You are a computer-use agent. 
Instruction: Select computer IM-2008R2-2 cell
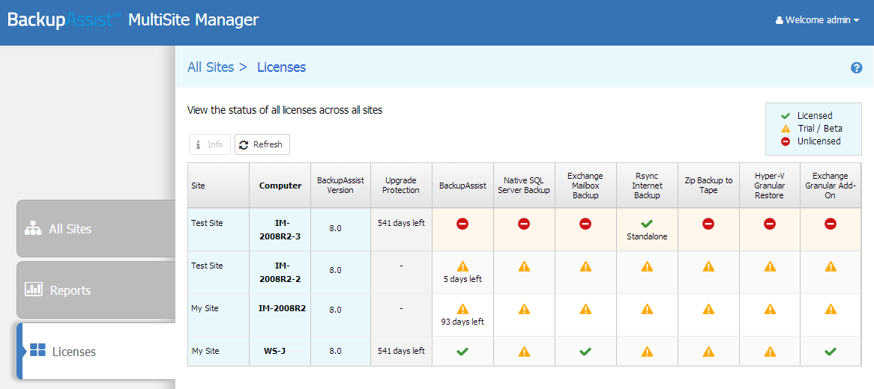(x=280, y=272)
